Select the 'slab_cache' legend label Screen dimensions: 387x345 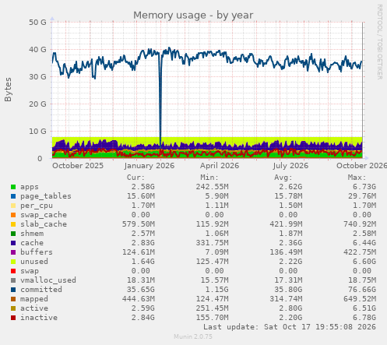pyautogui.click(x=44, y=224)
